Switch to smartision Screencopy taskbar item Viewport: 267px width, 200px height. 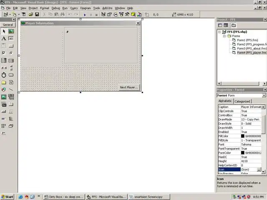[149, 197]
